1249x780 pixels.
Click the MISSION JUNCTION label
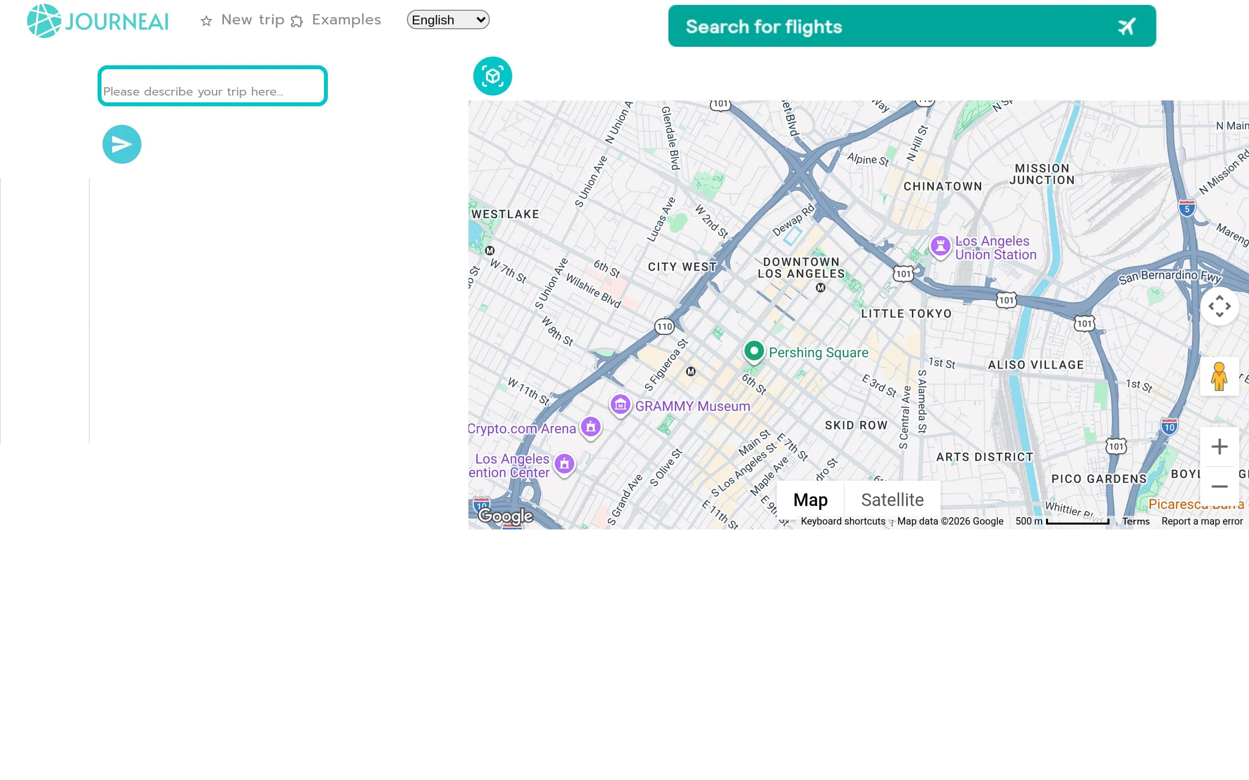tap(1042, 175)
